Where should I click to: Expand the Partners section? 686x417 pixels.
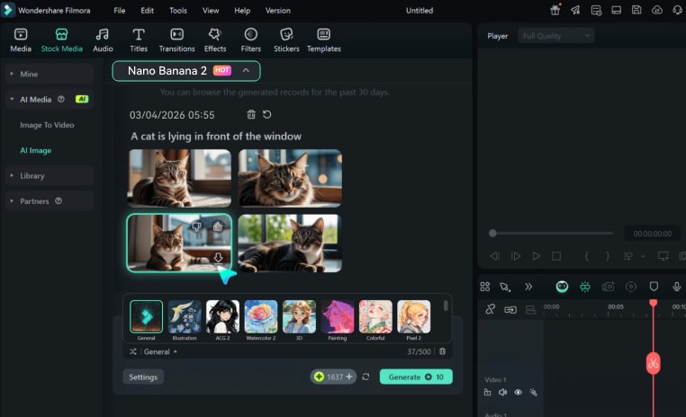click(50, 201)
